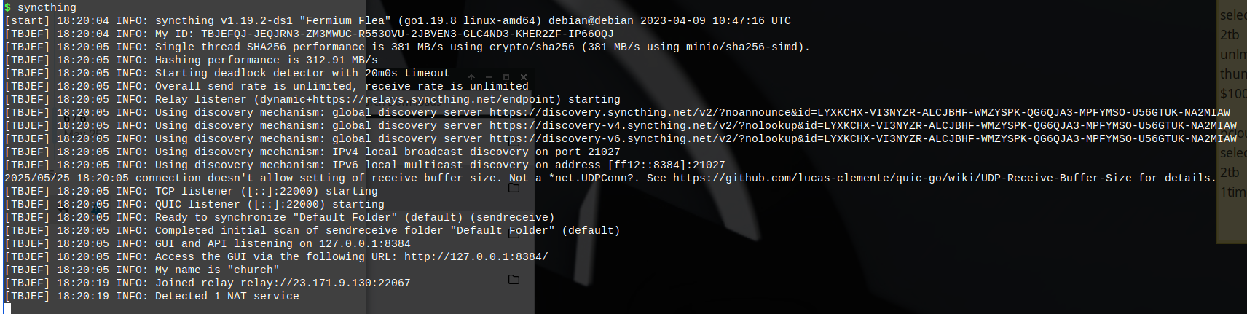Click the discovery.syncthing.net noannounce URL
Image resolution: width=1247 pixels, height=314 pixels.
pos(859,112)
